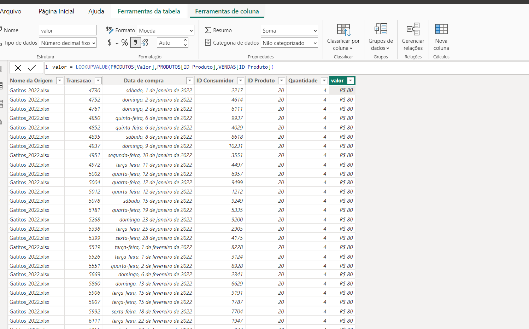The image size is (529, 329).
Task: Click the Categoria de dados icon
Action: (x=208, y=42)
